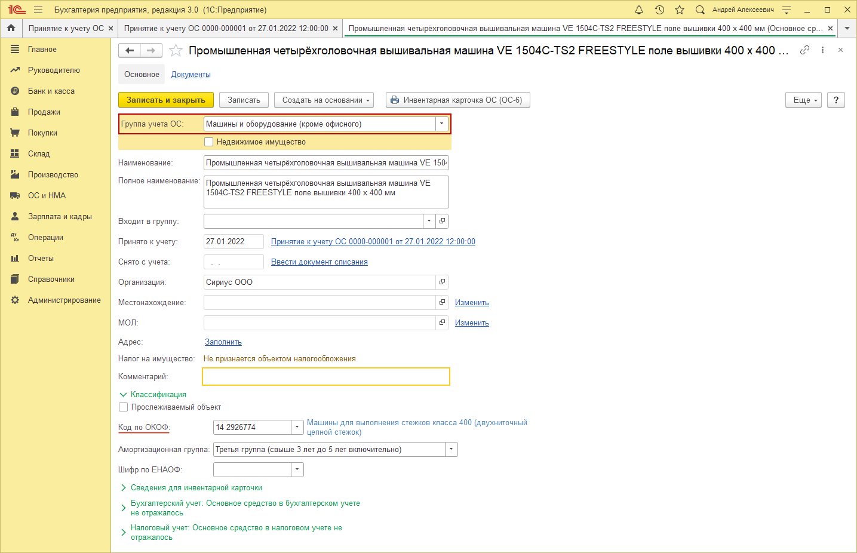Screen dimensions: 857x553
Task: Select the Основное form tab
Action: pos(142,74)
